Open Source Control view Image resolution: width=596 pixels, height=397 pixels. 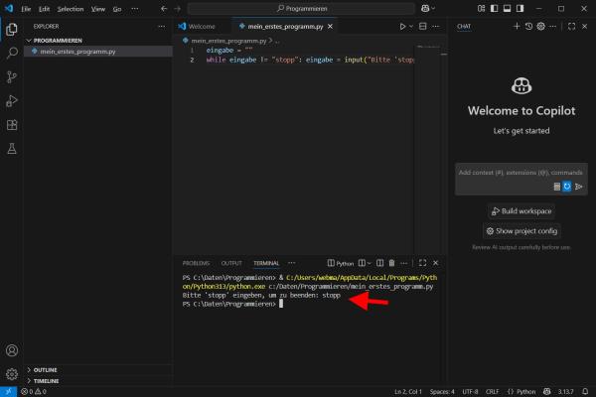(12, 77)
